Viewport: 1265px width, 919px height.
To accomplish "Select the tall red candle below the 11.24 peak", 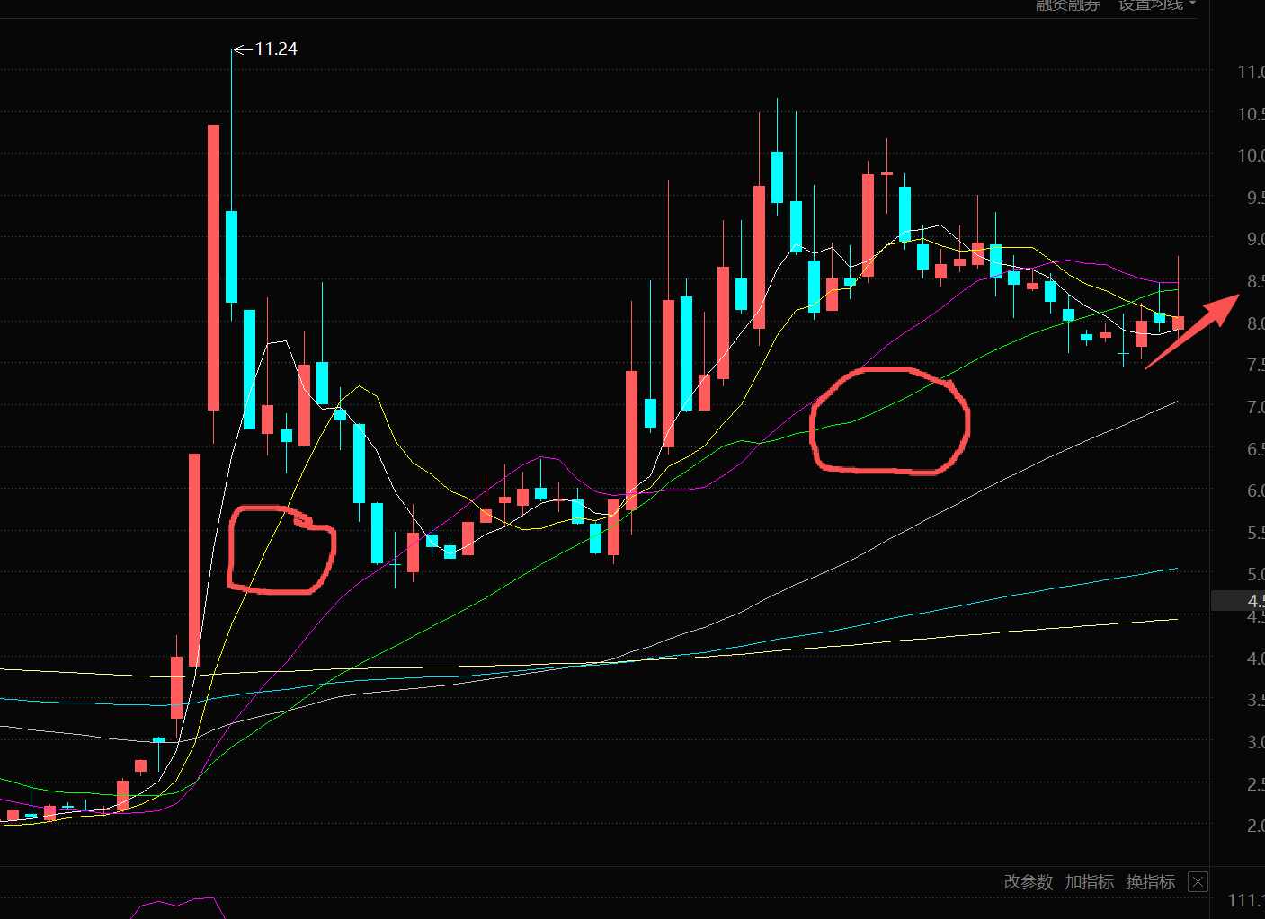I will [214, 268].
